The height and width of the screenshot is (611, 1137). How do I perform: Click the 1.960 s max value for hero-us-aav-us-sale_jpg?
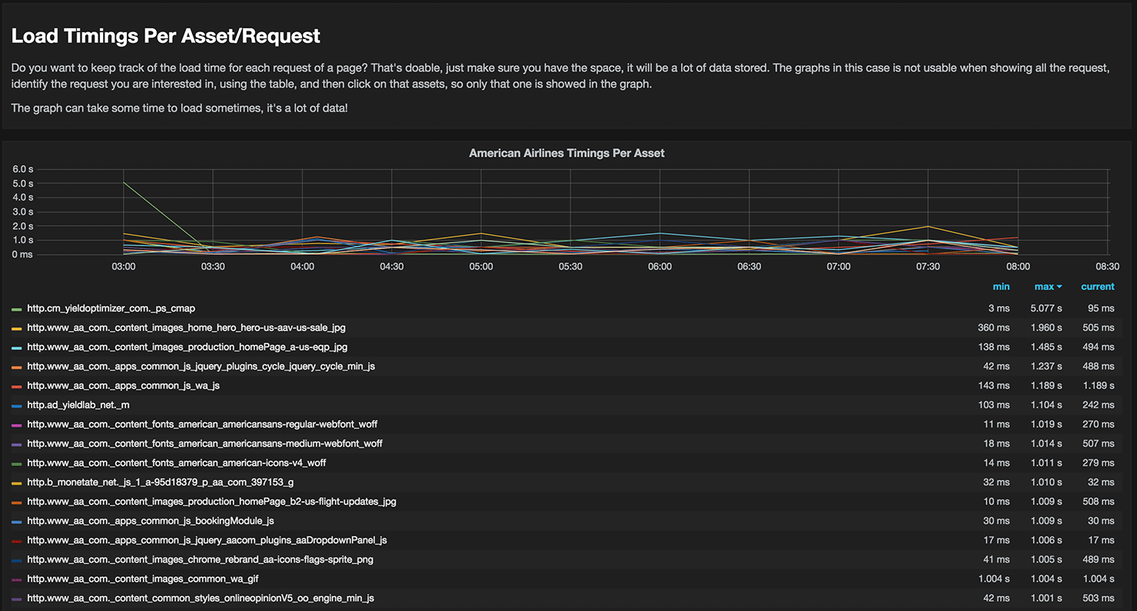click(x=1048, y=328)
